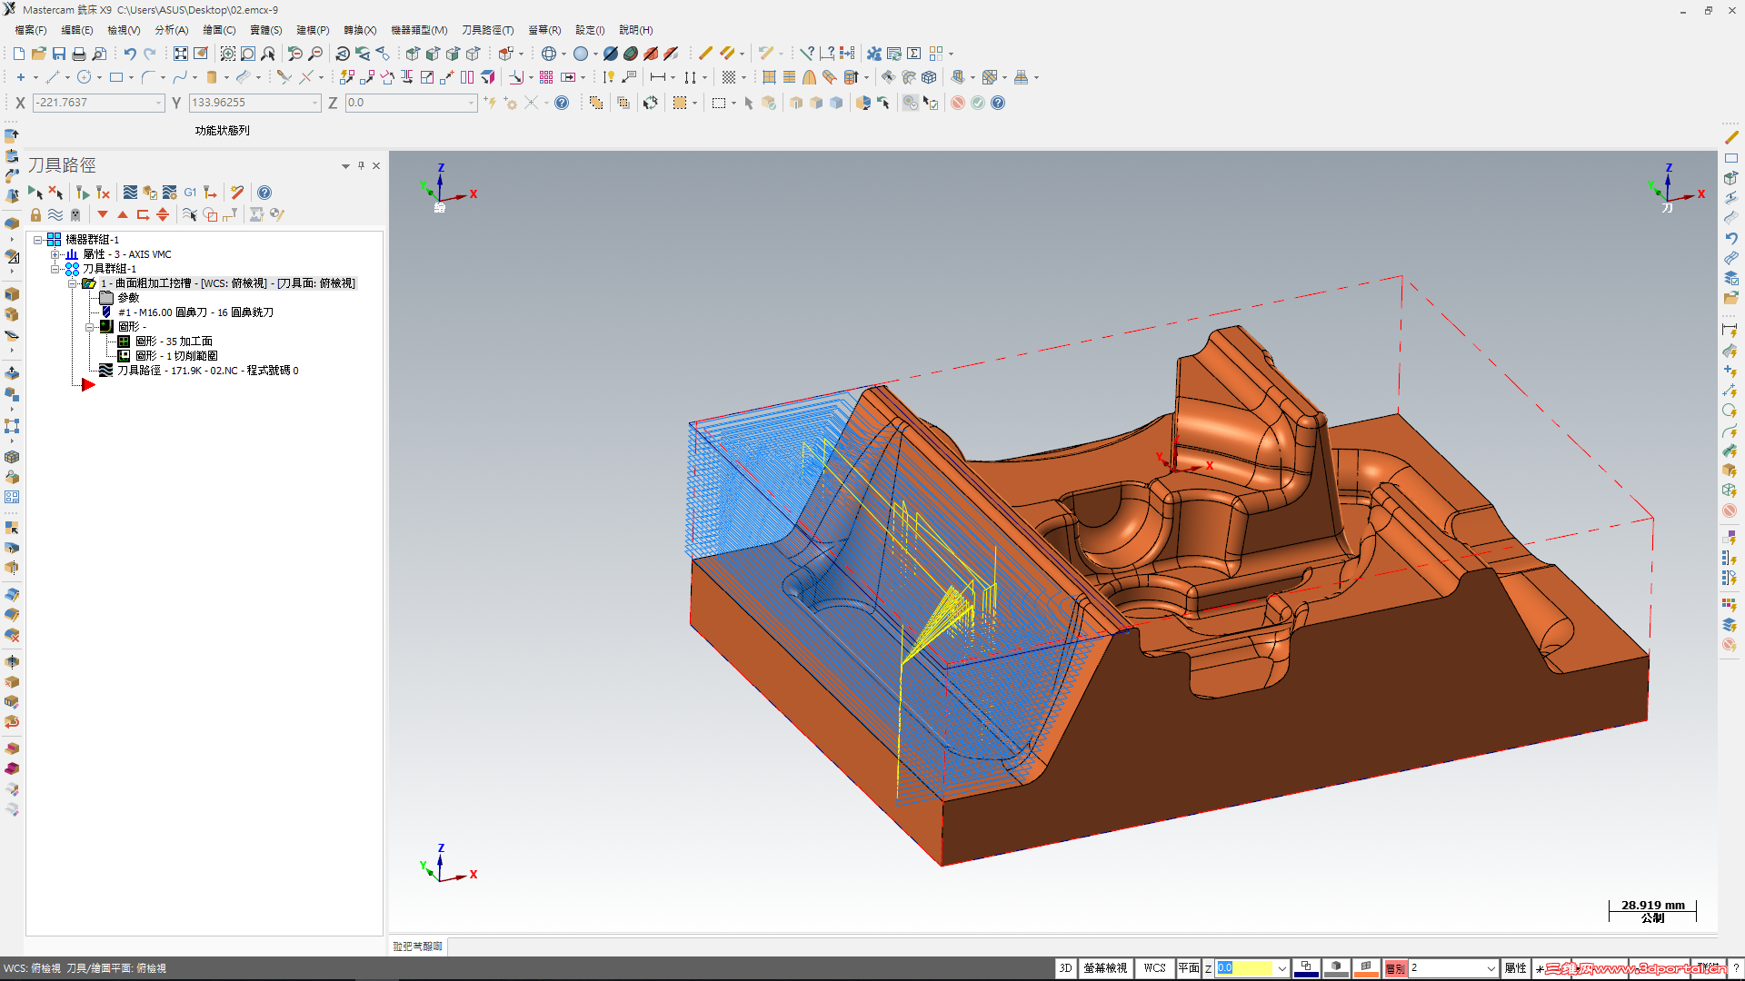This screenshot has height=981, width=1745.
Task: Save the file using the floppy disk icon
Action: pyautogui.click(x=59, y=54)
